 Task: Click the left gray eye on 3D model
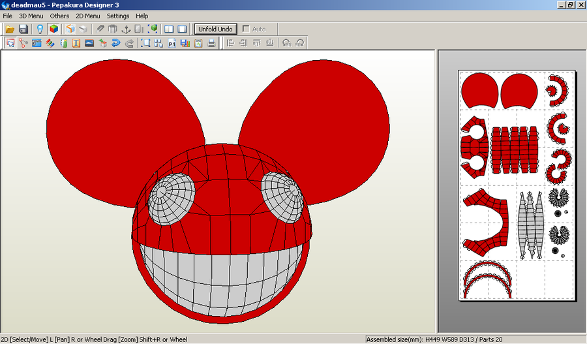[172, 199]
